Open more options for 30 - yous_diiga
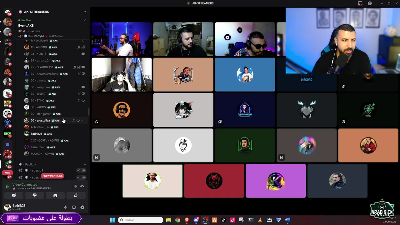 click(84, 121)
